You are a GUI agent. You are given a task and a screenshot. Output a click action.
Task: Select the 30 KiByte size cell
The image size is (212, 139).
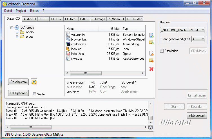(113, 44)
